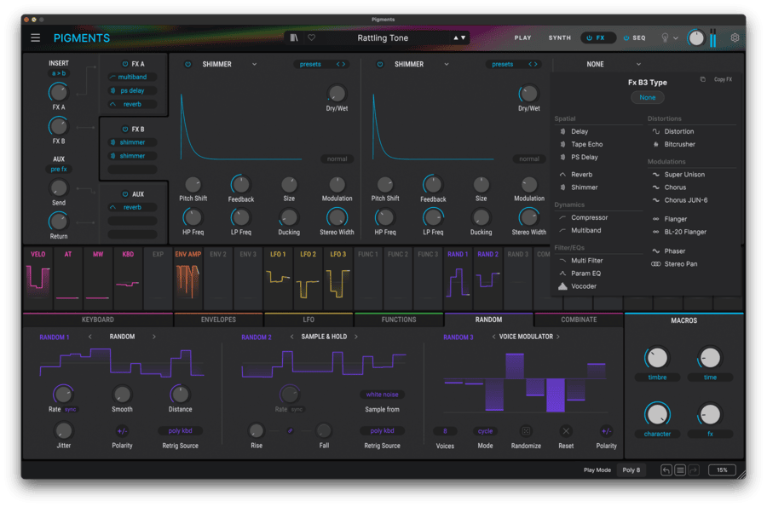Toggle the SEQ section power button
This screenshot has width=767, height=507.
click(626, 37)
